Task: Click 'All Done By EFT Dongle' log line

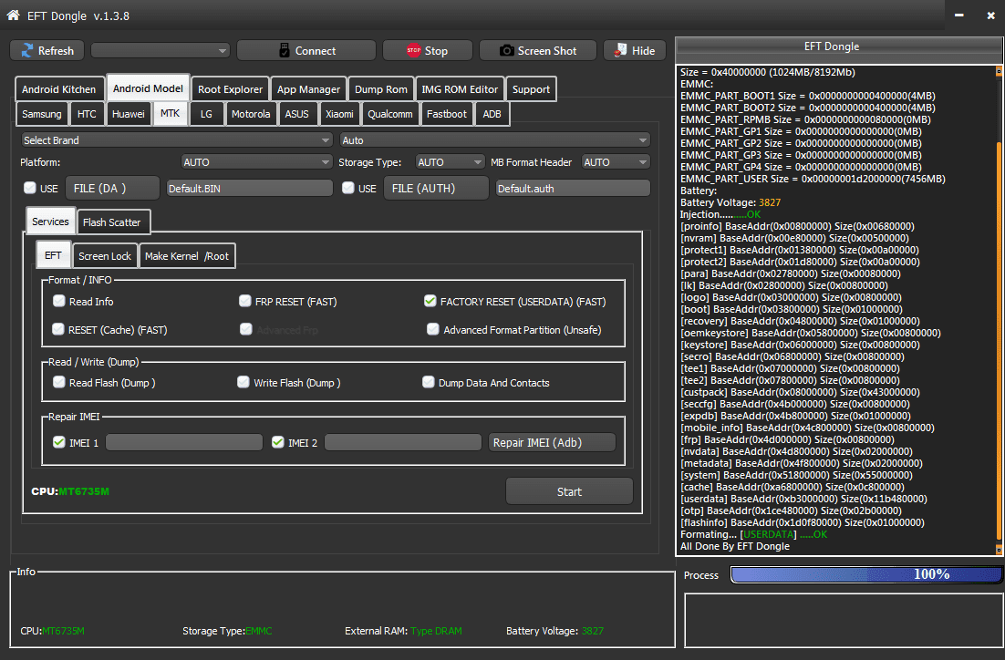Action: tap(734, 546)
